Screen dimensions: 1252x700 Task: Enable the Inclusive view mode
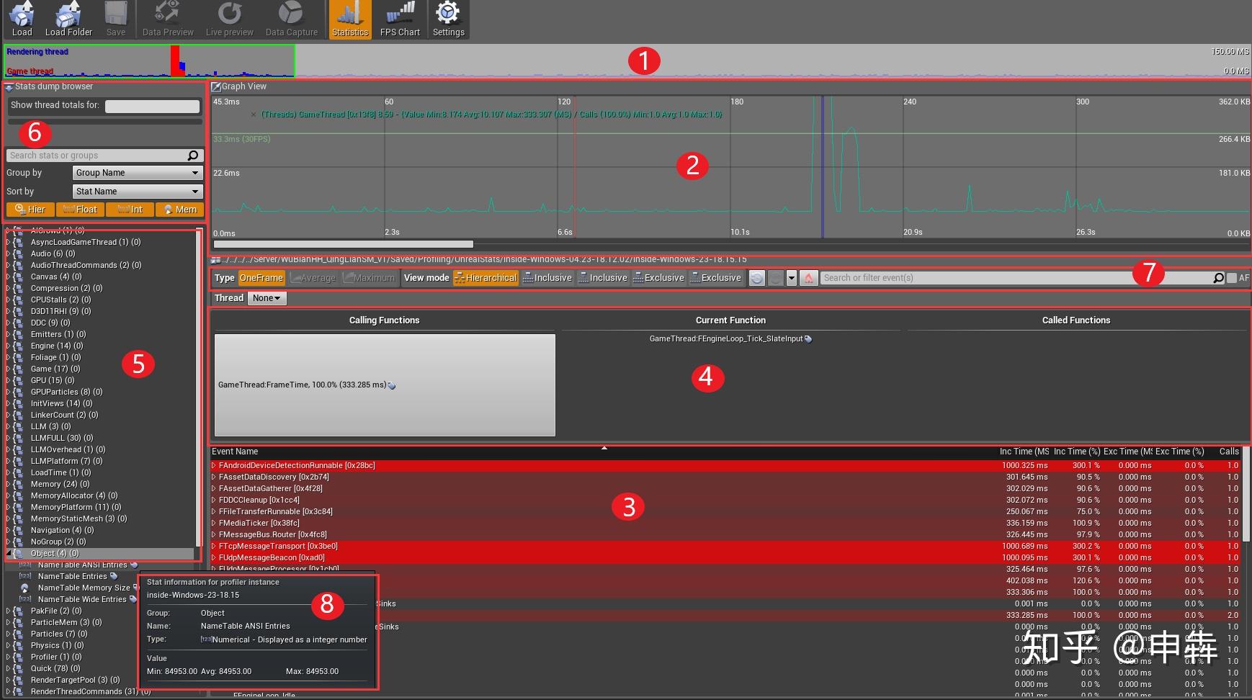point(547,277)
